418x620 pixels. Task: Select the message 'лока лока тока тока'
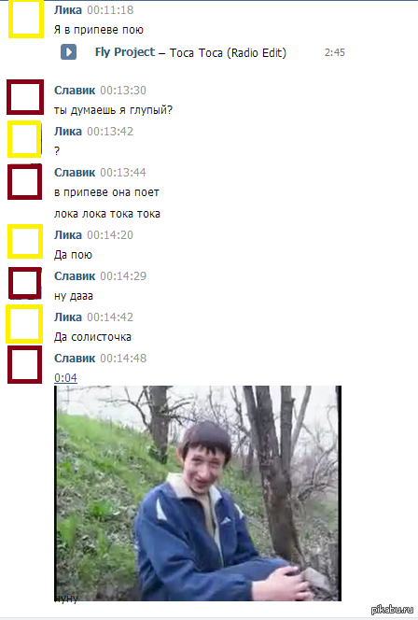coord(107,214)
